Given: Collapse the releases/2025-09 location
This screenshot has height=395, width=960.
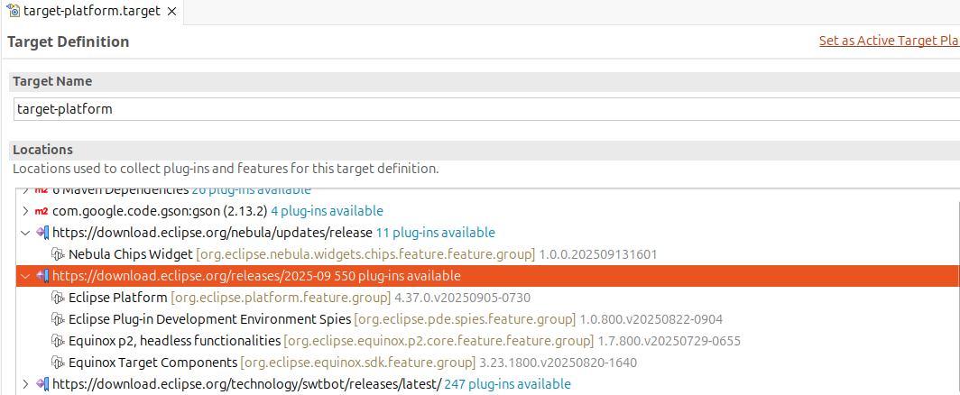Looking at the screenshot, I should (x=24, y=276).
